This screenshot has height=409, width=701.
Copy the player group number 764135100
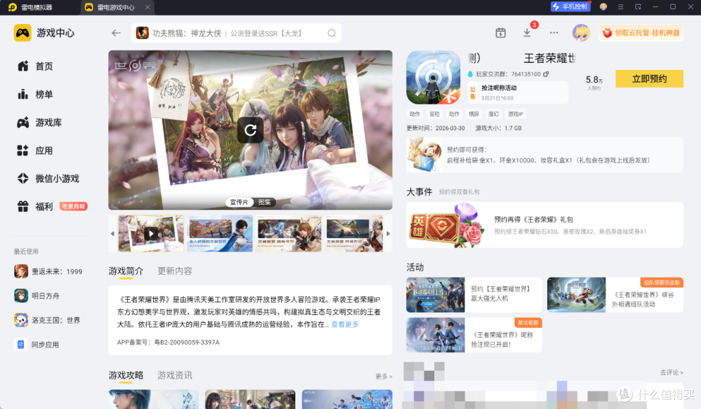(x=546, y=74)
